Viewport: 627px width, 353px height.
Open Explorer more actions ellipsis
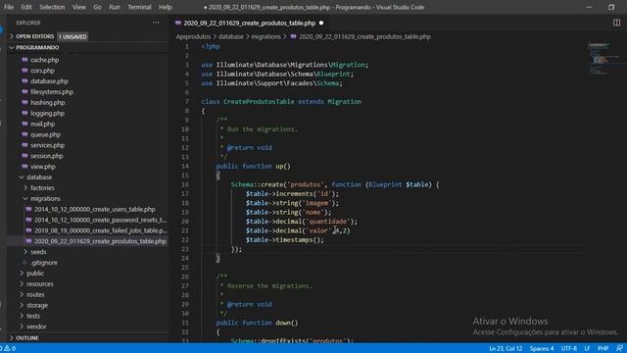(156, 23)
